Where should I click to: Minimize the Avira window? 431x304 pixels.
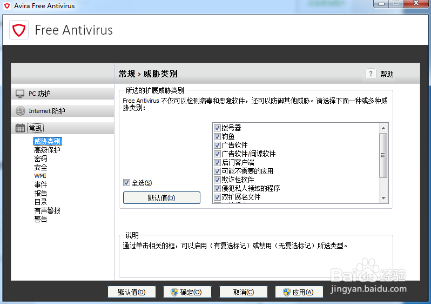tap(381, 4)
